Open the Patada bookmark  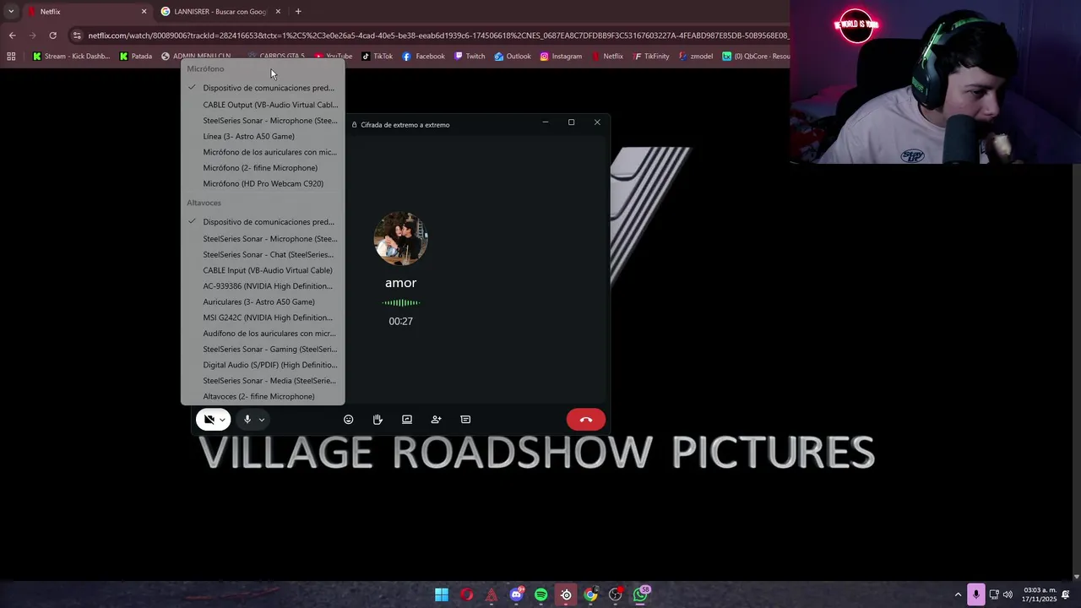135,57
